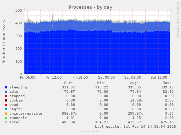Click the 500 y-axis tick label
The height and width of the screenshot is (135, 181).
[x=19, y=11]
